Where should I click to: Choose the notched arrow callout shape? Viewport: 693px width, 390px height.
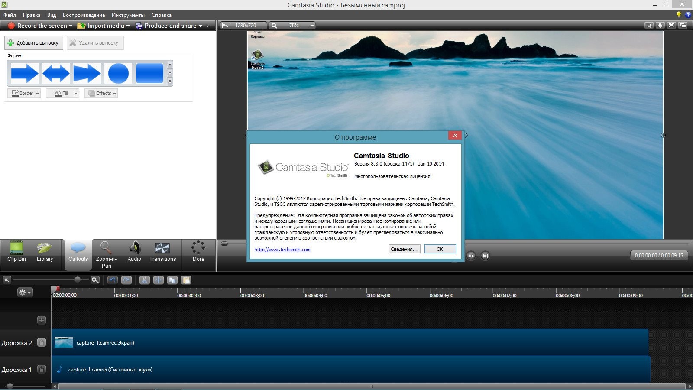87,73
